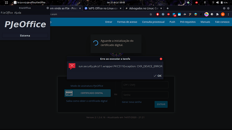Open Formas de acesso in navigation bar
This screenshot has height=130, width=232.
[127, 22]
